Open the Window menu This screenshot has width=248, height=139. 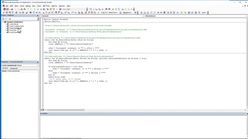[62, 6]
